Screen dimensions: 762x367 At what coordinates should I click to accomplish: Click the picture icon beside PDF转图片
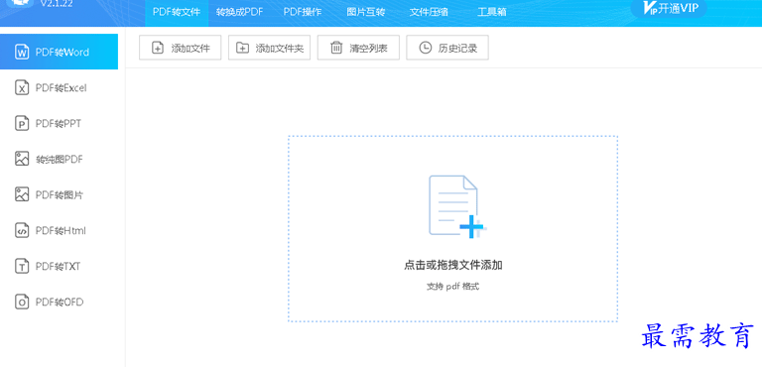[22, 195]
